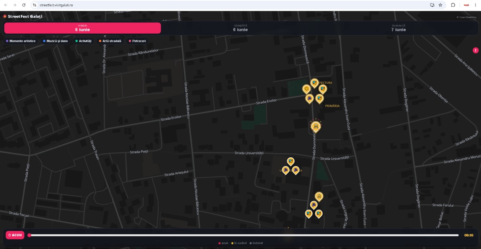Click the music marker in the bottom cluster
The height and width of the screenshot is (249, 481).
coord(314,205)
